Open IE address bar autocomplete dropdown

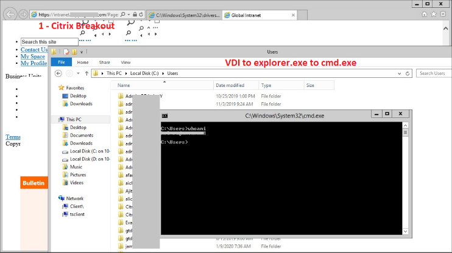(129, 15)
